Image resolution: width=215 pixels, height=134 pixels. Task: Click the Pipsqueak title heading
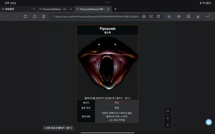pos(107,28)
